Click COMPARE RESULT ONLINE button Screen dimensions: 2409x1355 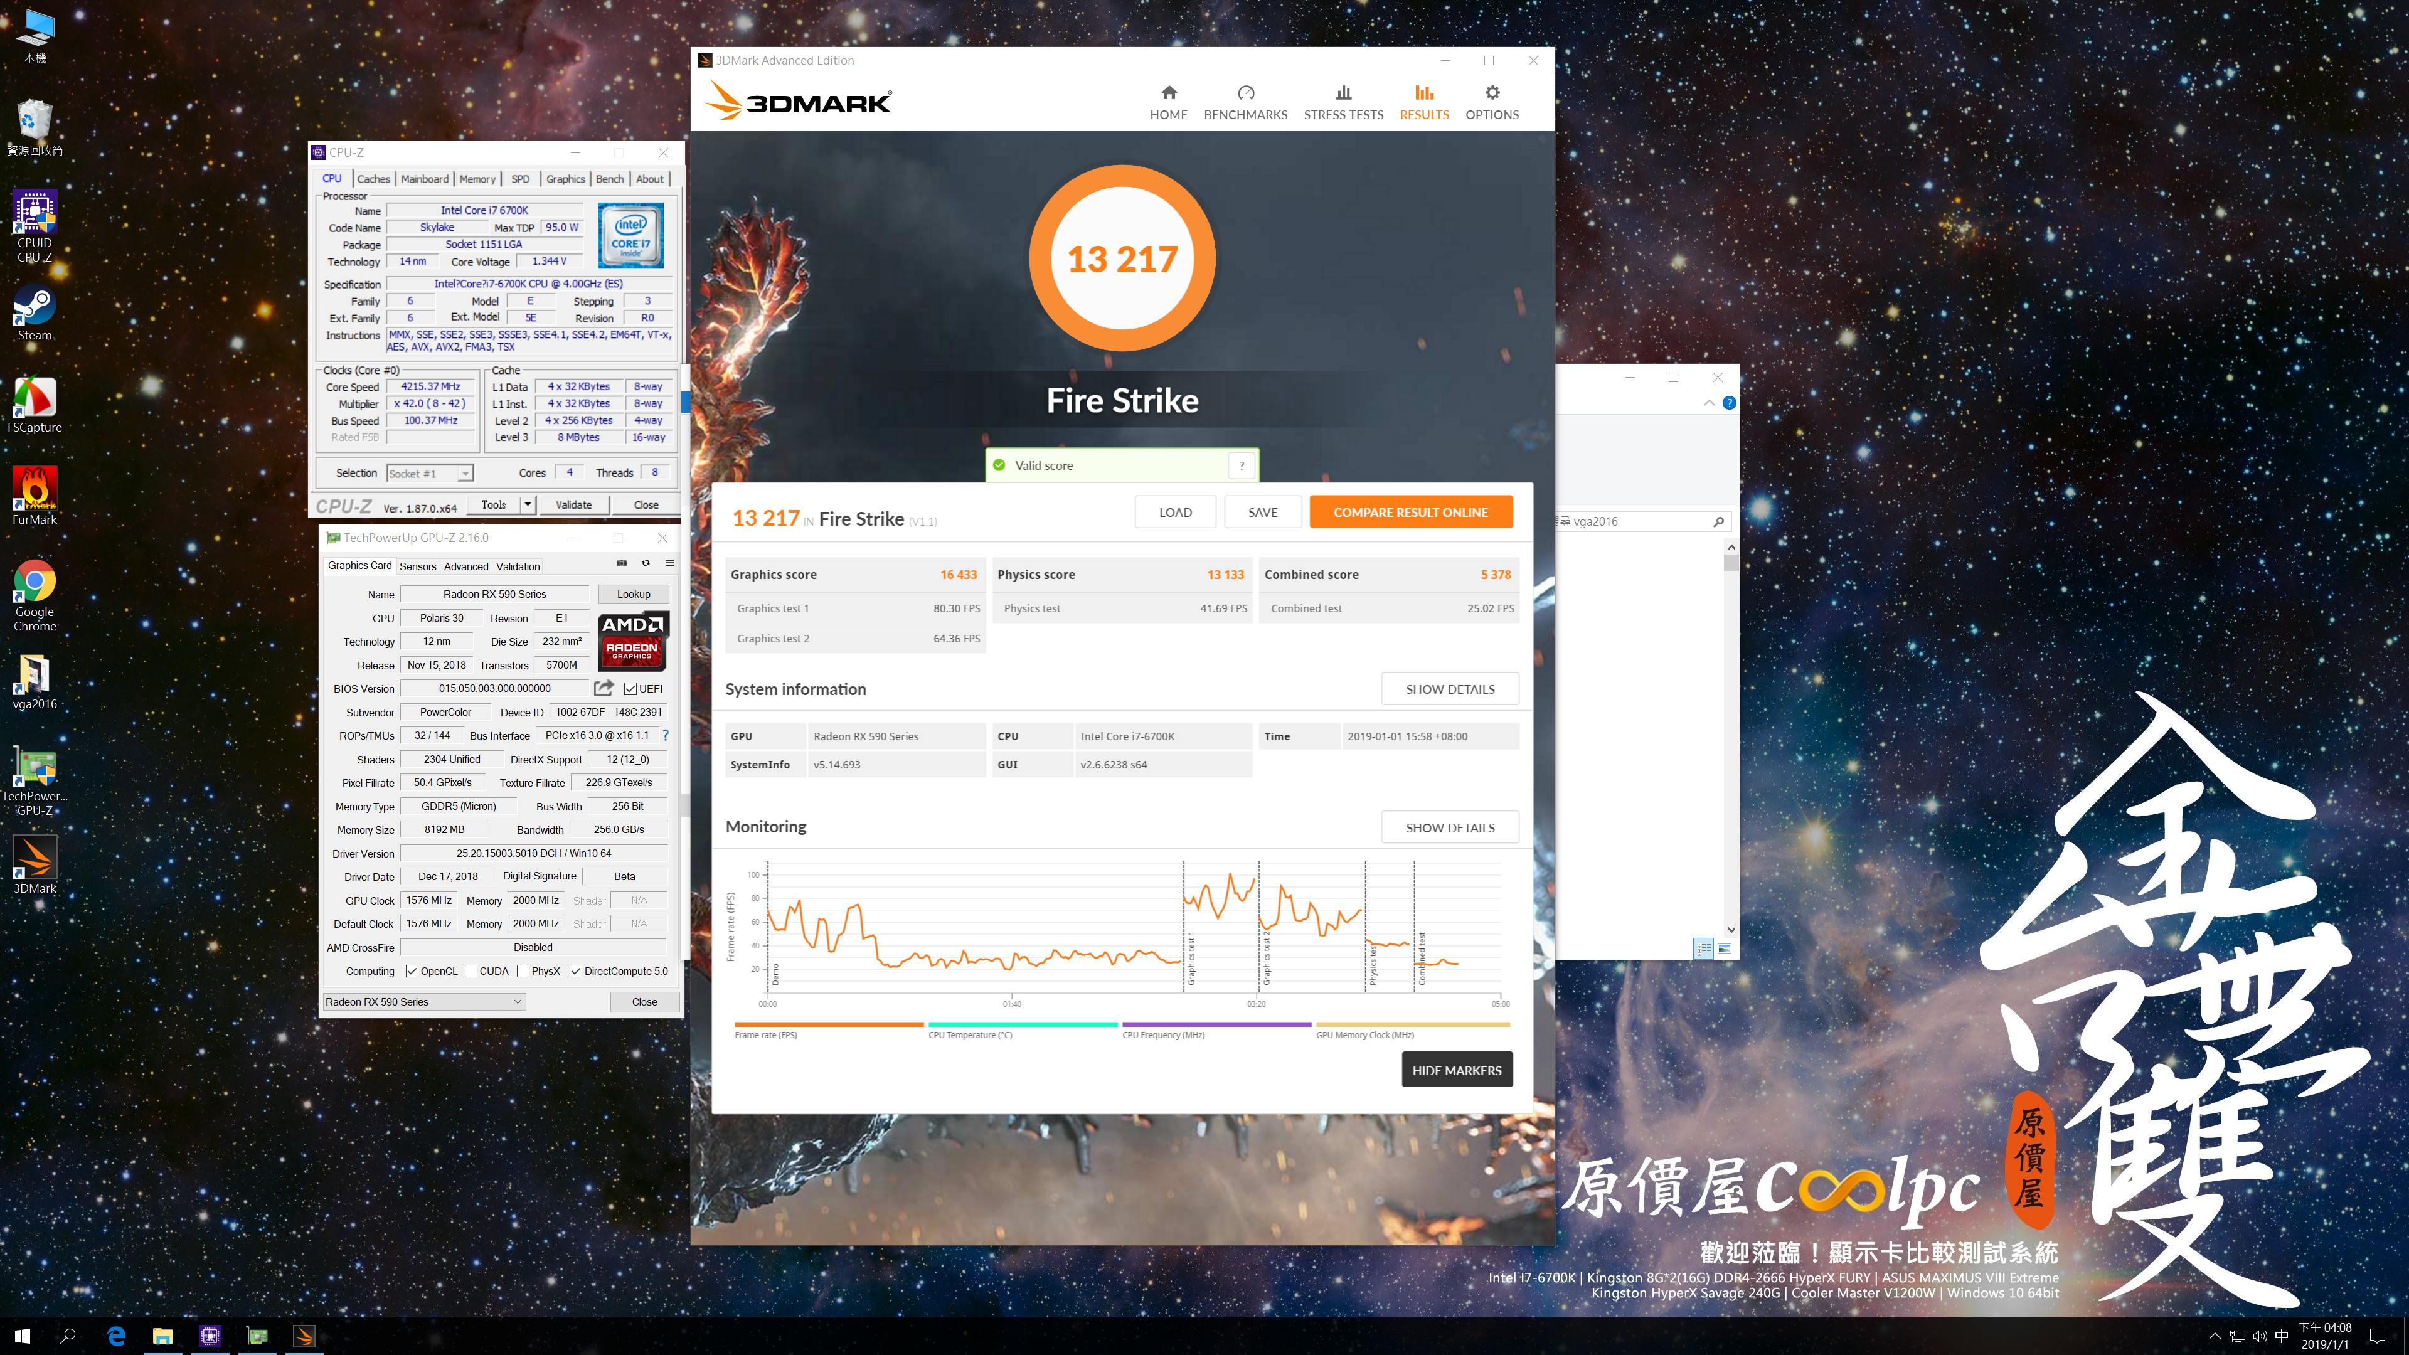1410,513
